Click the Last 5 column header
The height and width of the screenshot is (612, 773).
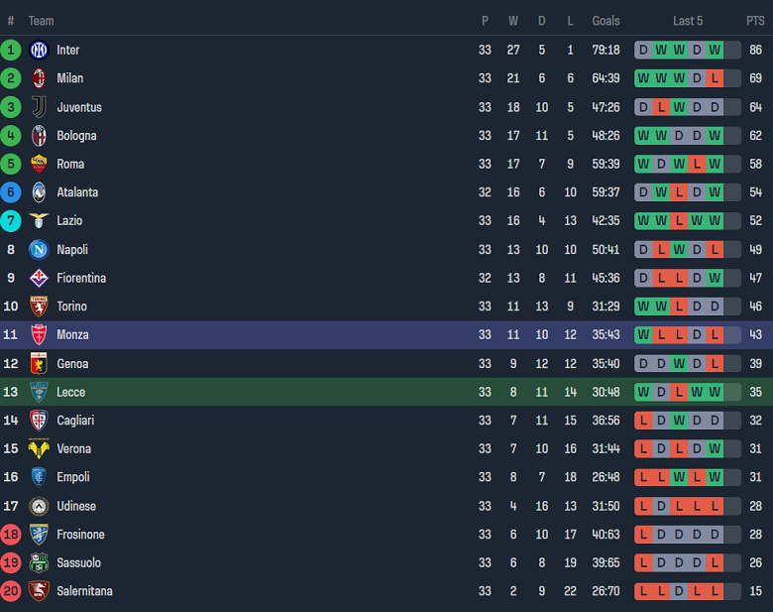688,21
